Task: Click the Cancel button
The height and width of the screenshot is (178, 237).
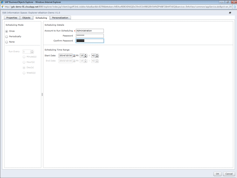Action: (x=229, y=174)
